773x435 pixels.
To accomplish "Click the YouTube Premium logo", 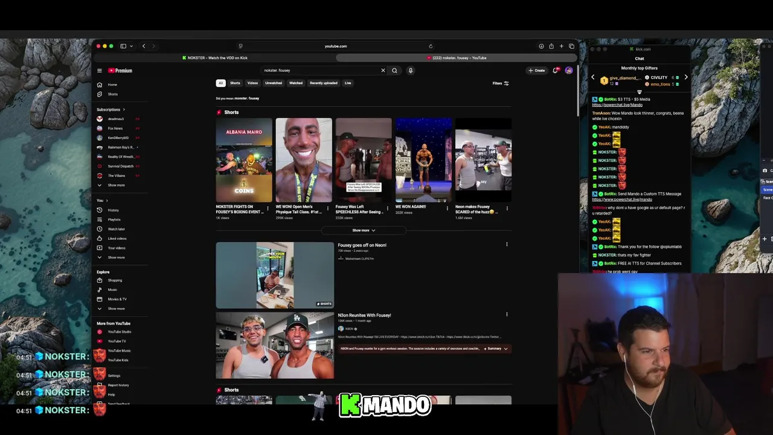I will [120, 71].
